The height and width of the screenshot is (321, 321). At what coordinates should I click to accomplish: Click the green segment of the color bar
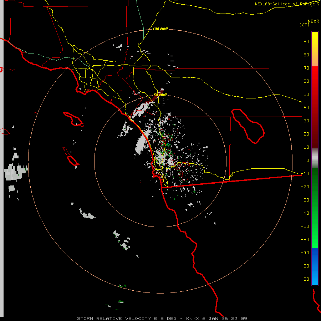coord(315,208)
